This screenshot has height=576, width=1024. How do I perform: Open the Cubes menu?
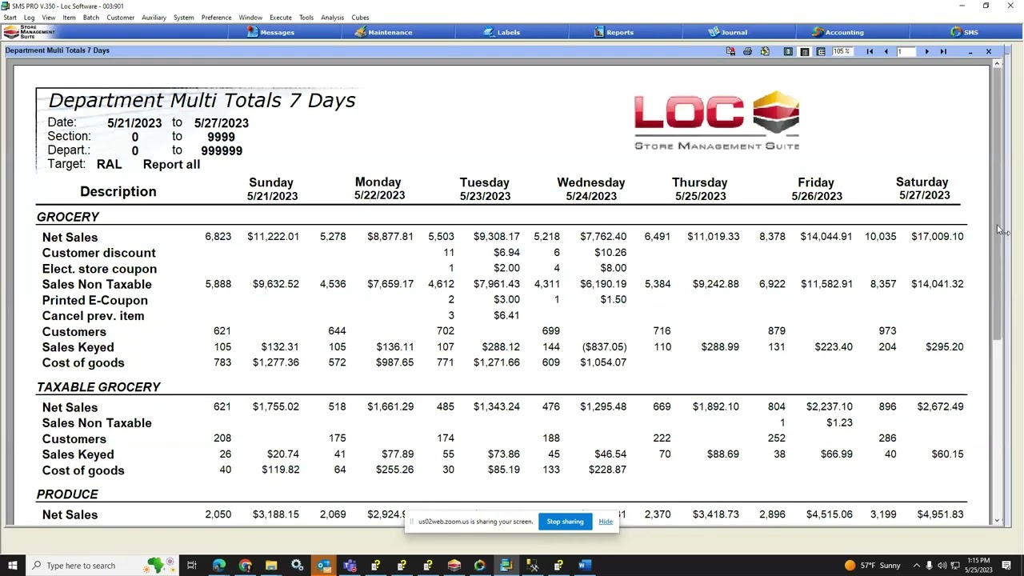tap(360, 18)
